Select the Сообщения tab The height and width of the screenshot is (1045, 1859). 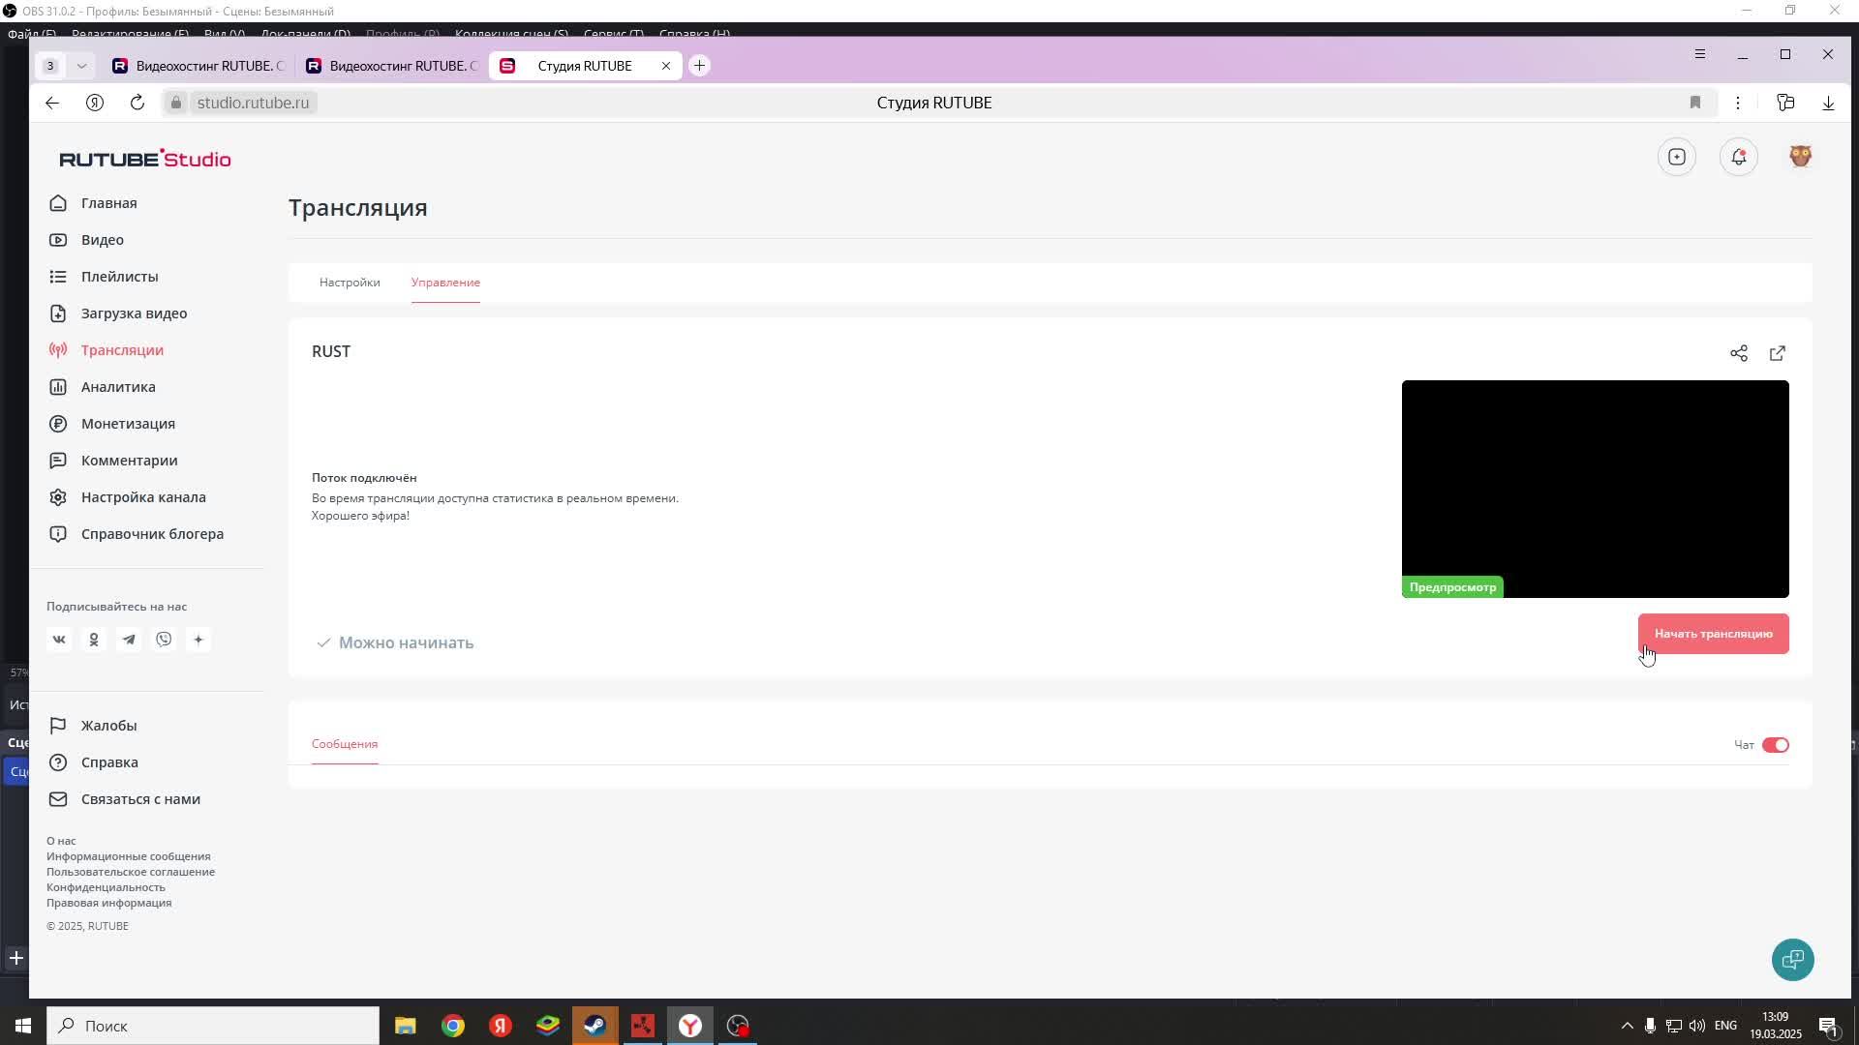pyautogui.click(x=345, y=744)
